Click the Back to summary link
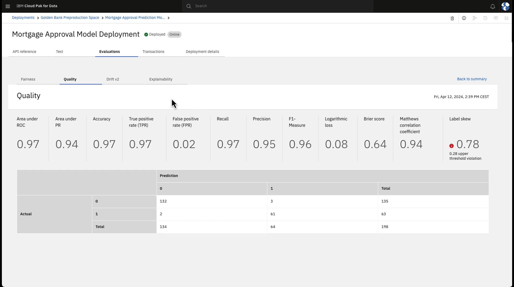Viewport: 514px width, 287px height. (x=472, y=79)
